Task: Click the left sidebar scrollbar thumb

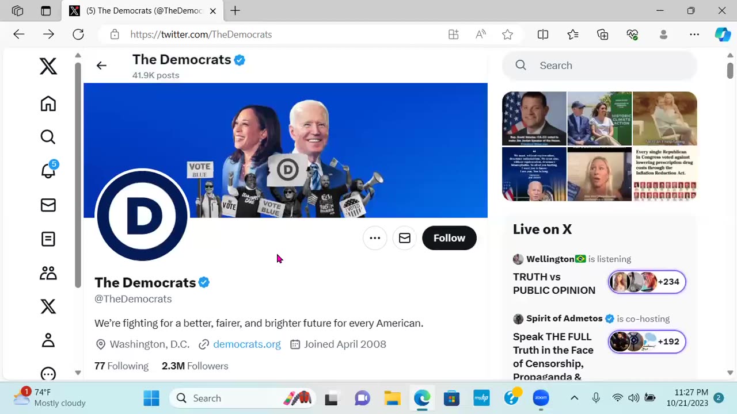Action: pyautogui.click(x=78, y=174)
